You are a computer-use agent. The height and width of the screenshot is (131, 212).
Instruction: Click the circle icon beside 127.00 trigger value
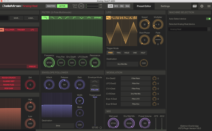[101, 128]
